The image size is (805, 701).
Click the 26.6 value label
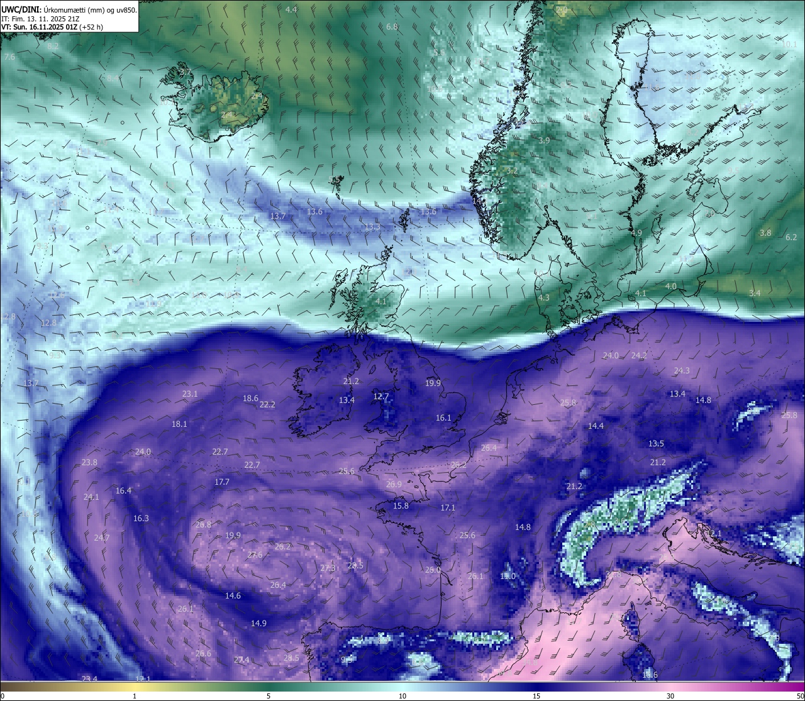coord(203,653)
